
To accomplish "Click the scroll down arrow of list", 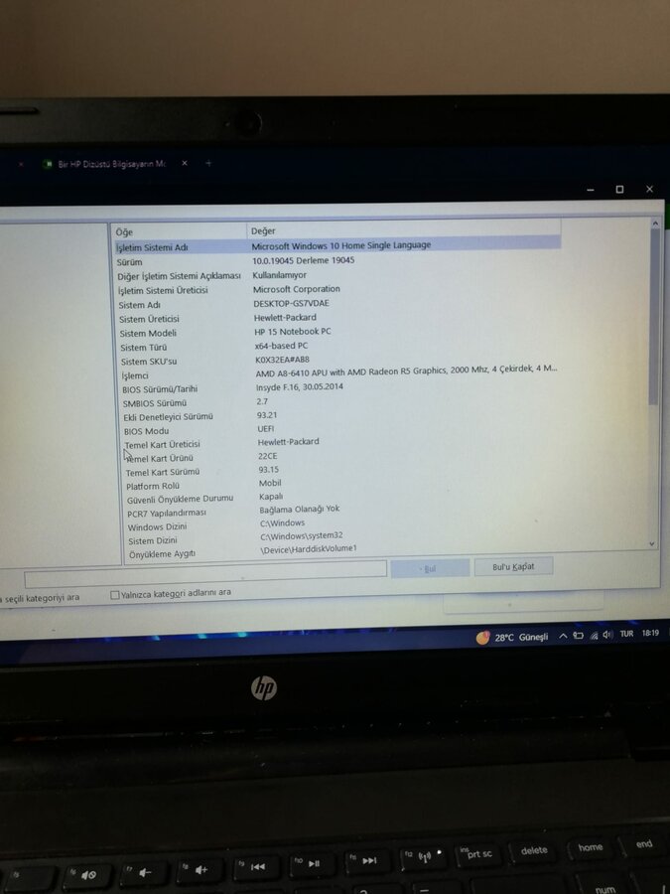I will (652, 544).
